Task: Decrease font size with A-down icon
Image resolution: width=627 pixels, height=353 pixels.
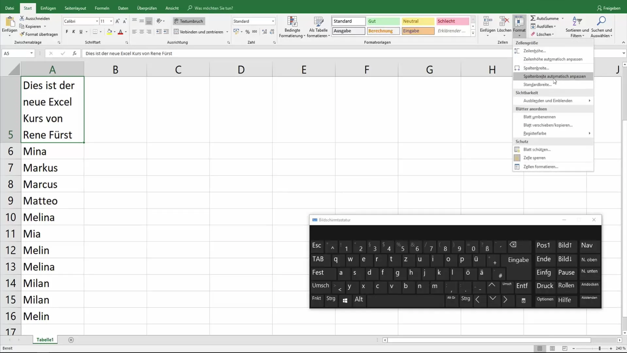Action: coord(125,21)
